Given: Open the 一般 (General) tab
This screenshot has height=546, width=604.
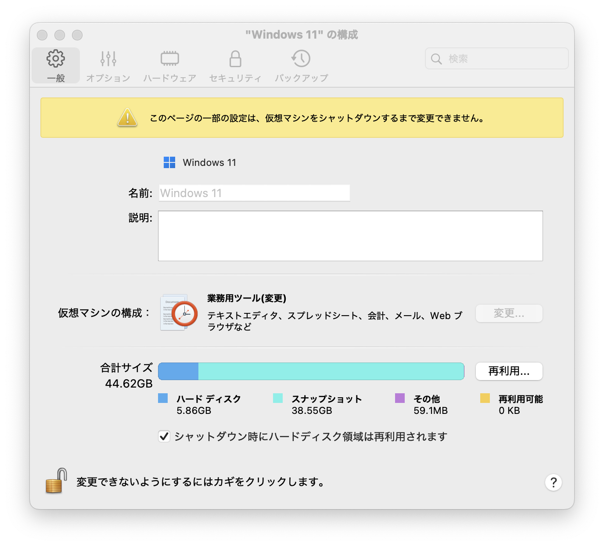Looking at the screenshot, I should click(56, 65).
